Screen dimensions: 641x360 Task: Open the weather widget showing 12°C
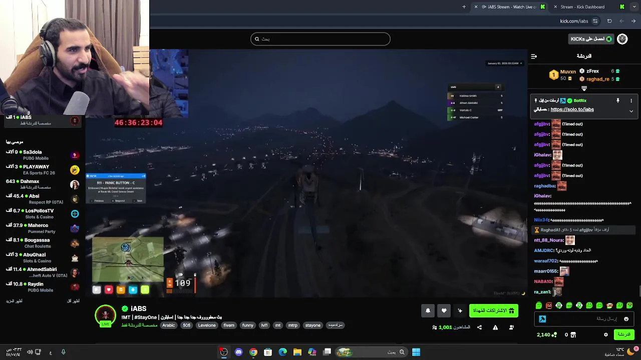click(x=622, y=352)
